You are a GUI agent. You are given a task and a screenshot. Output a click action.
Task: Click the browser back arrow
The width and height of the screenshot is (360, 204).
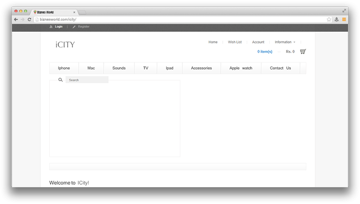(16, 19)
